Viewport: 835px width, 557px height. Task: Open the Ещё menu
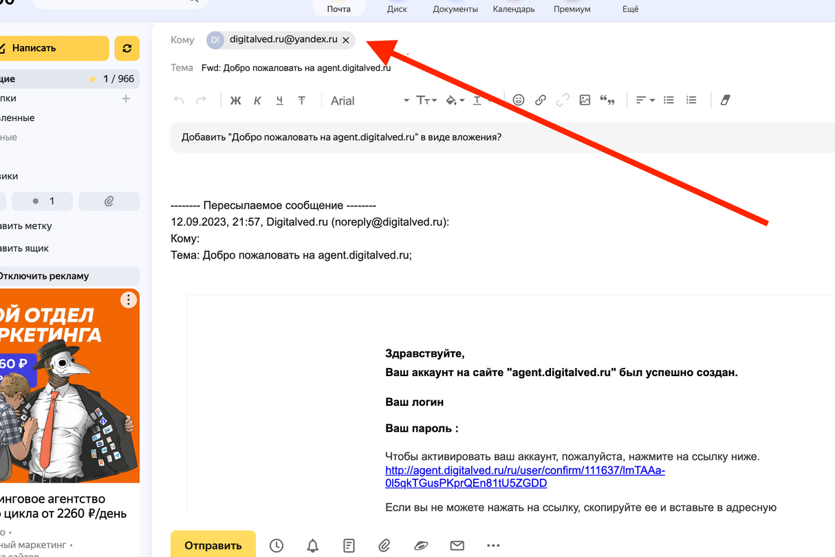point(630,9)
